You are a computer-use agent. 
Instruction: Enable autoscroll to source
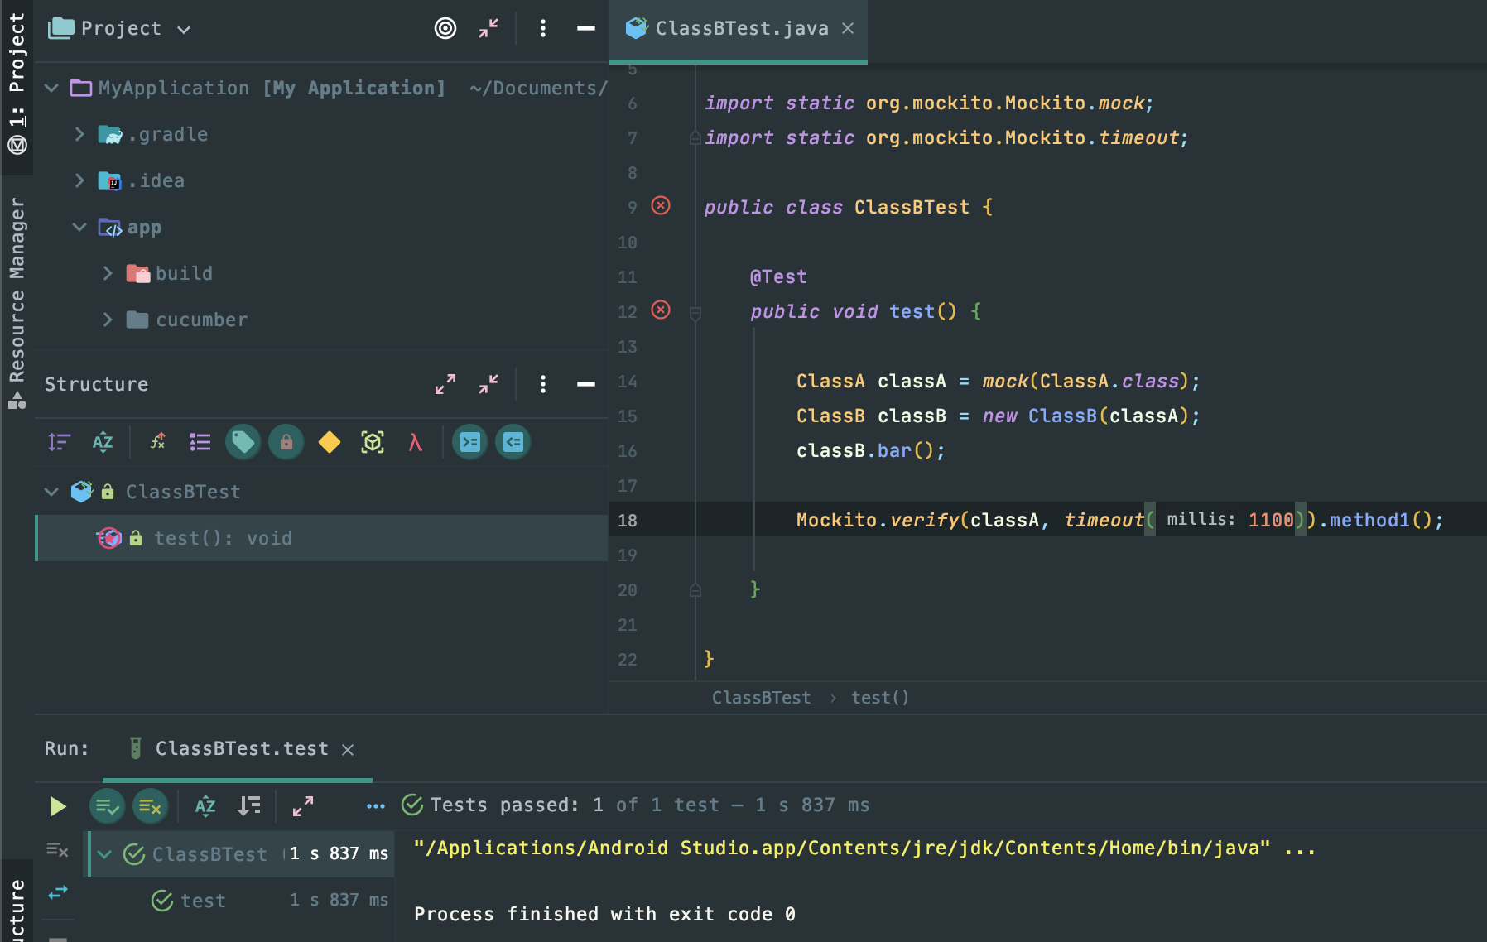coord(470,442)
